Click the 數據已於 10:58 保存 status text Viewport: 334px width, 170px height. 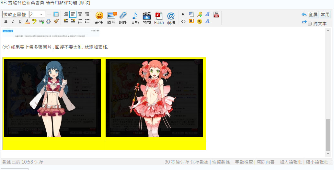[23, 162]
